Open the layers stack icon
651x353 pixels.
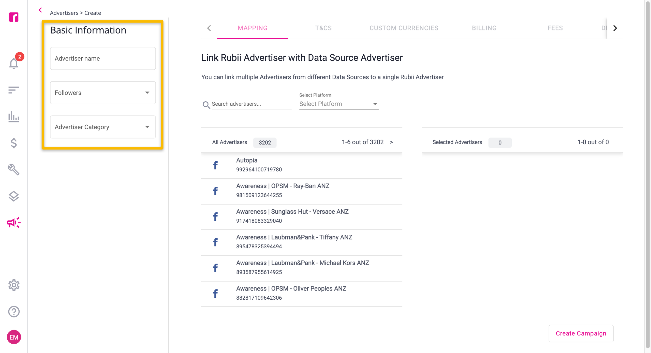(14, 196)
